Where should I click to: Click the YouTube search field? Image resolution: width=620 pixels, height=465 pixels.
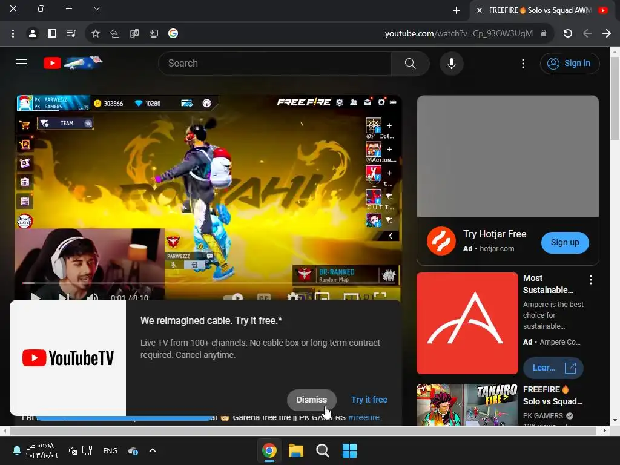[x=275, y=63]
